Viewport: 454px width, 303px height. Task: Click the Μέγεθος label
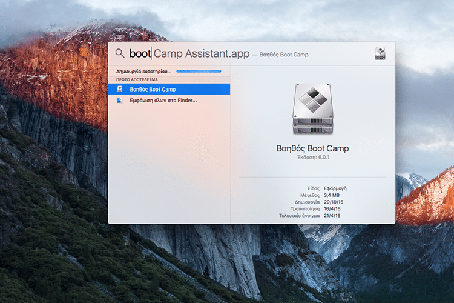click(x=310, y=195)
